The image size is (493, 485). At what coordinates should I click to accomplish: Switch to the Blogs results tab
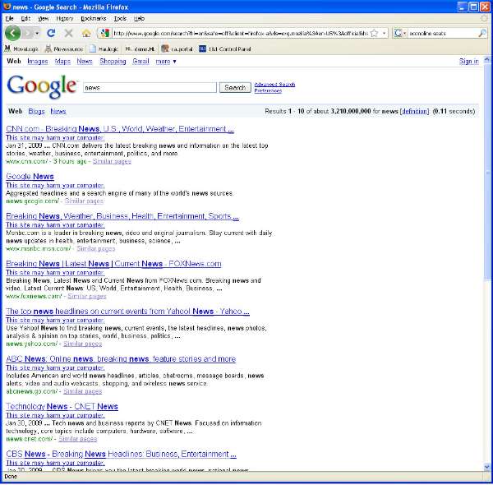36,111
